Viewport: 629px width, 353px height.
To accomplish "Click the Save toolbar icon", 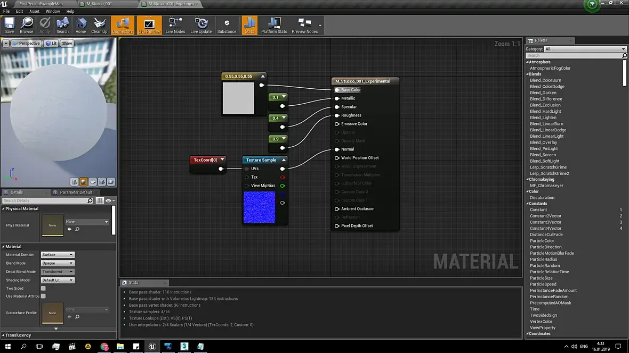I will (9, 25).
